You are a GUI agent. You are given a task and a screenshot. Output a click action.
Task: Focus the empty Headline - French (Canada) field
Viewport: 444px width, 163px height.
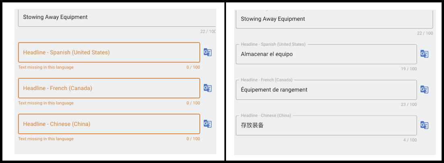(109, 88)
